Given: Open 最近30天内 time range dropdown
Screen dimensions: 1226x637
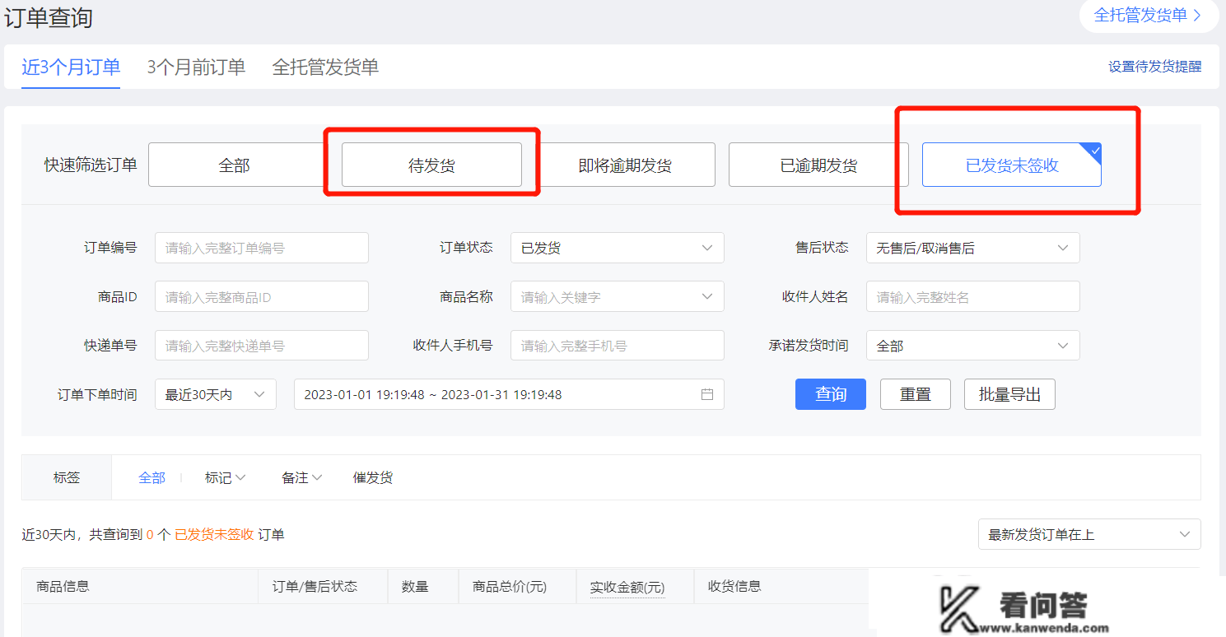Looking at the screenshot, I should point(216,394).
